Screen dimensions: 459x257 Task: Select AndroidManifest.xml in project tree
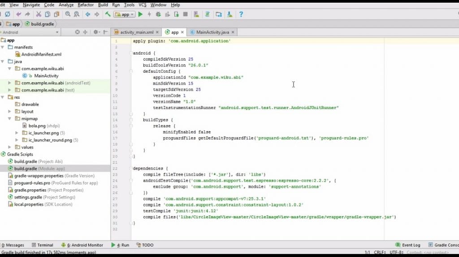(x=41, y=55)
